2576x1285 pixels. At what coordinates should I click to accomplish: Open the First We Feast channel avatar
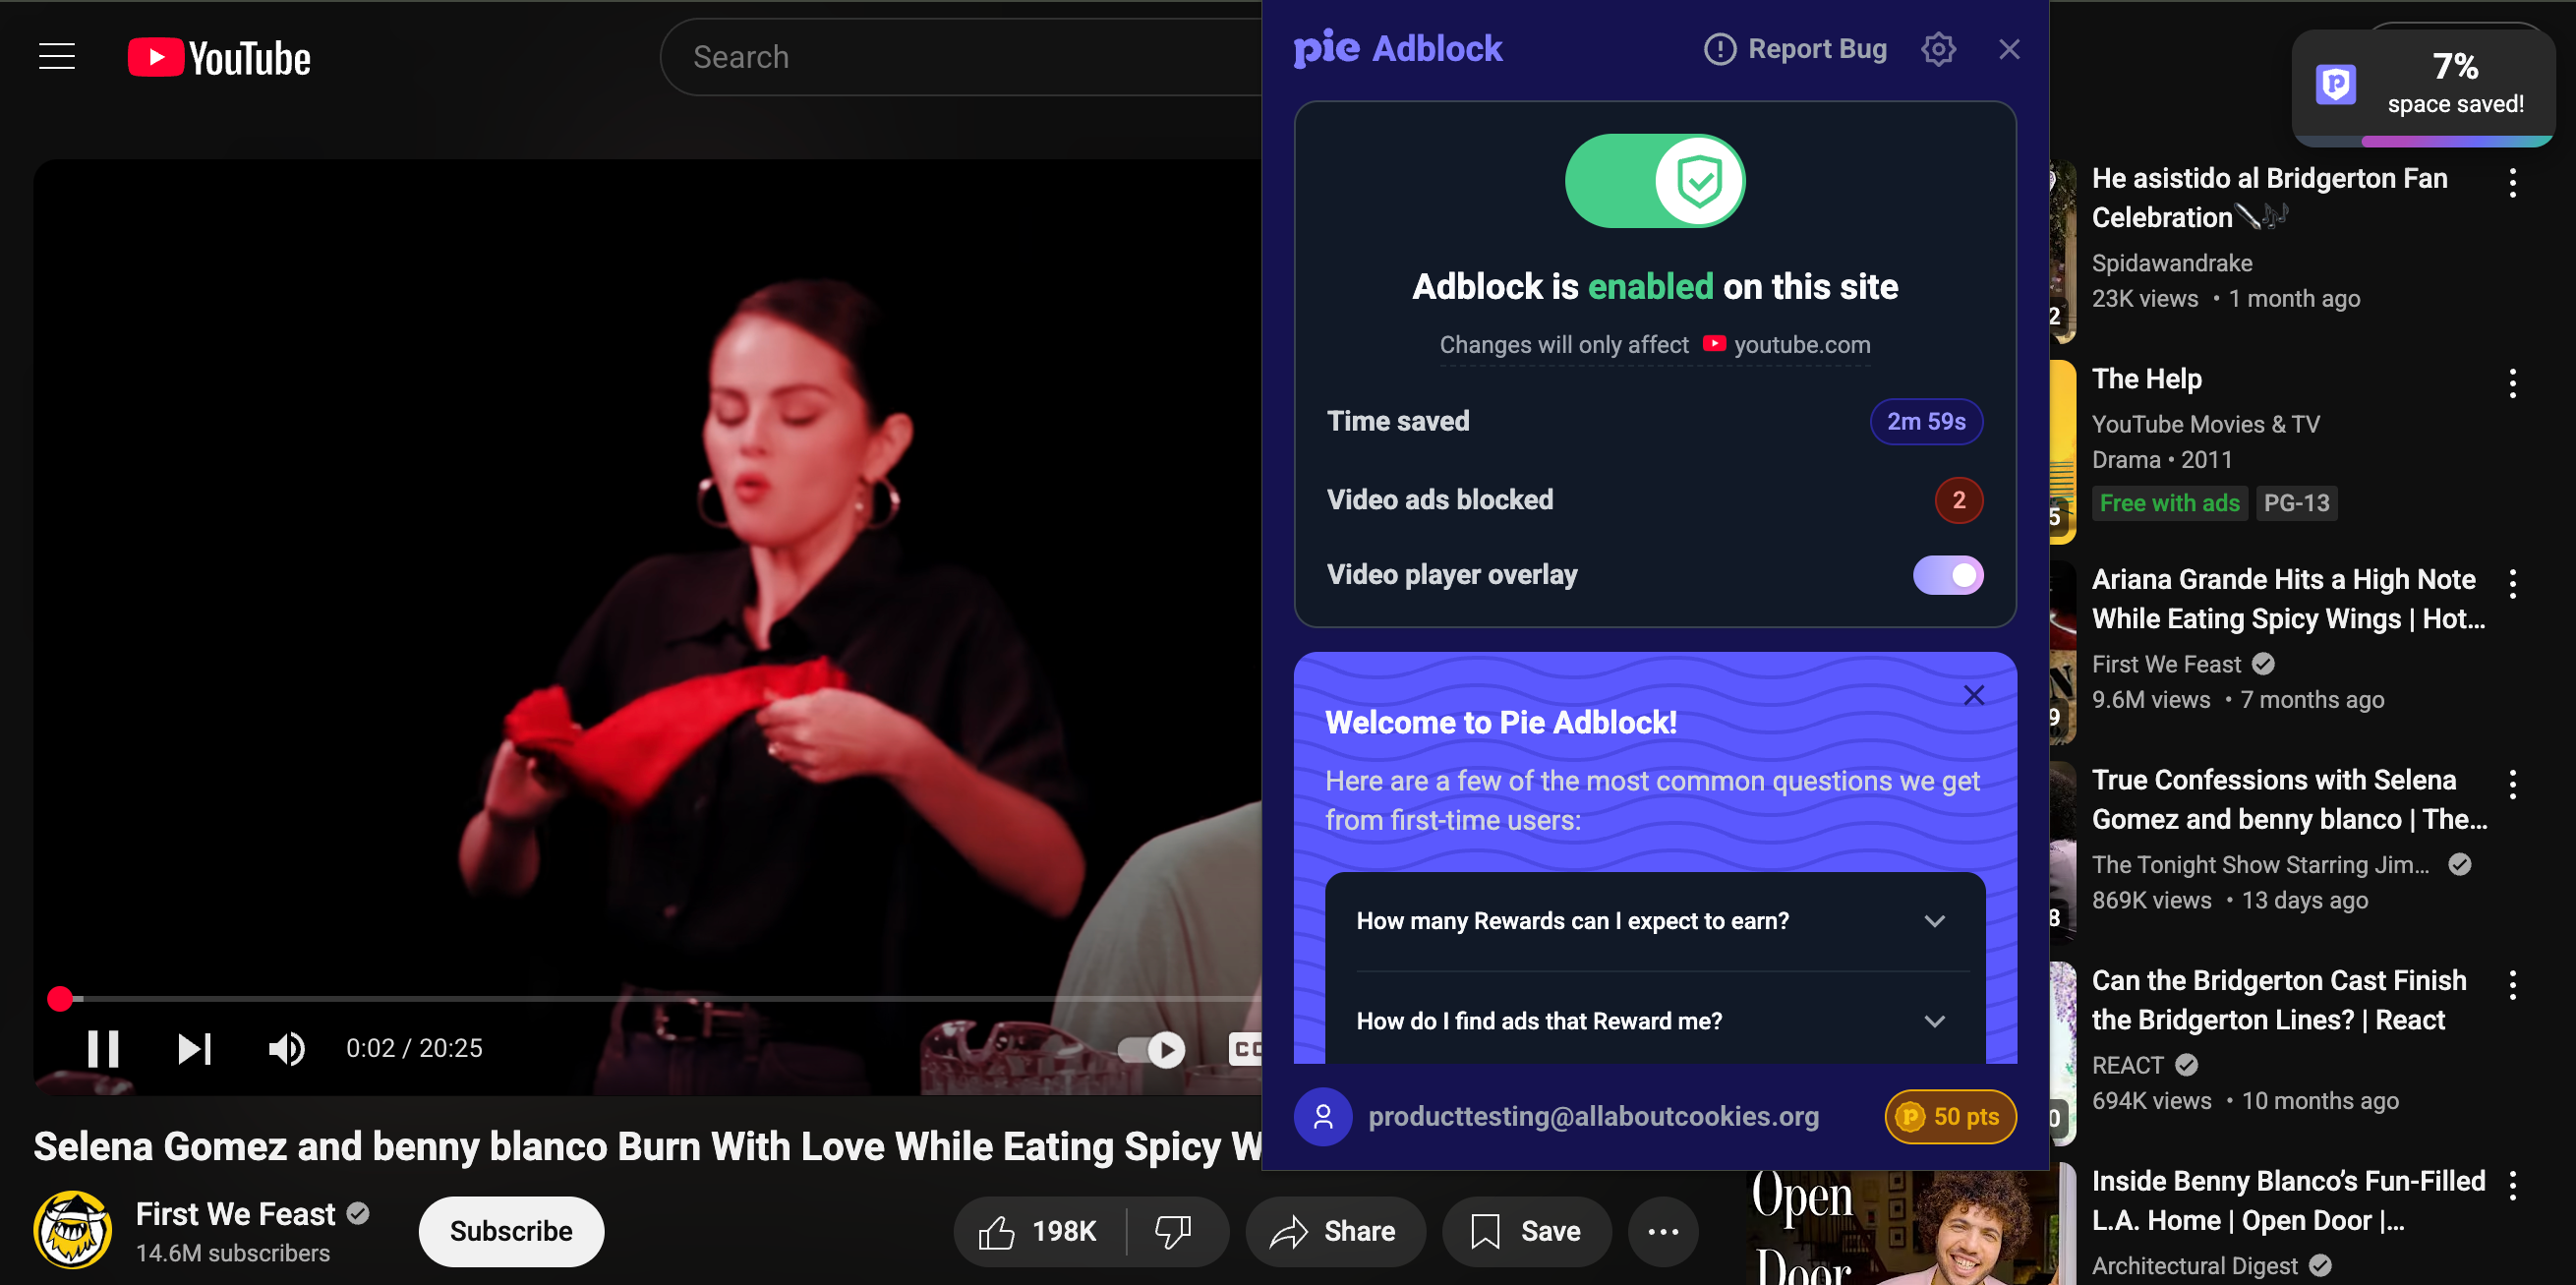(x=73, y=1229)
